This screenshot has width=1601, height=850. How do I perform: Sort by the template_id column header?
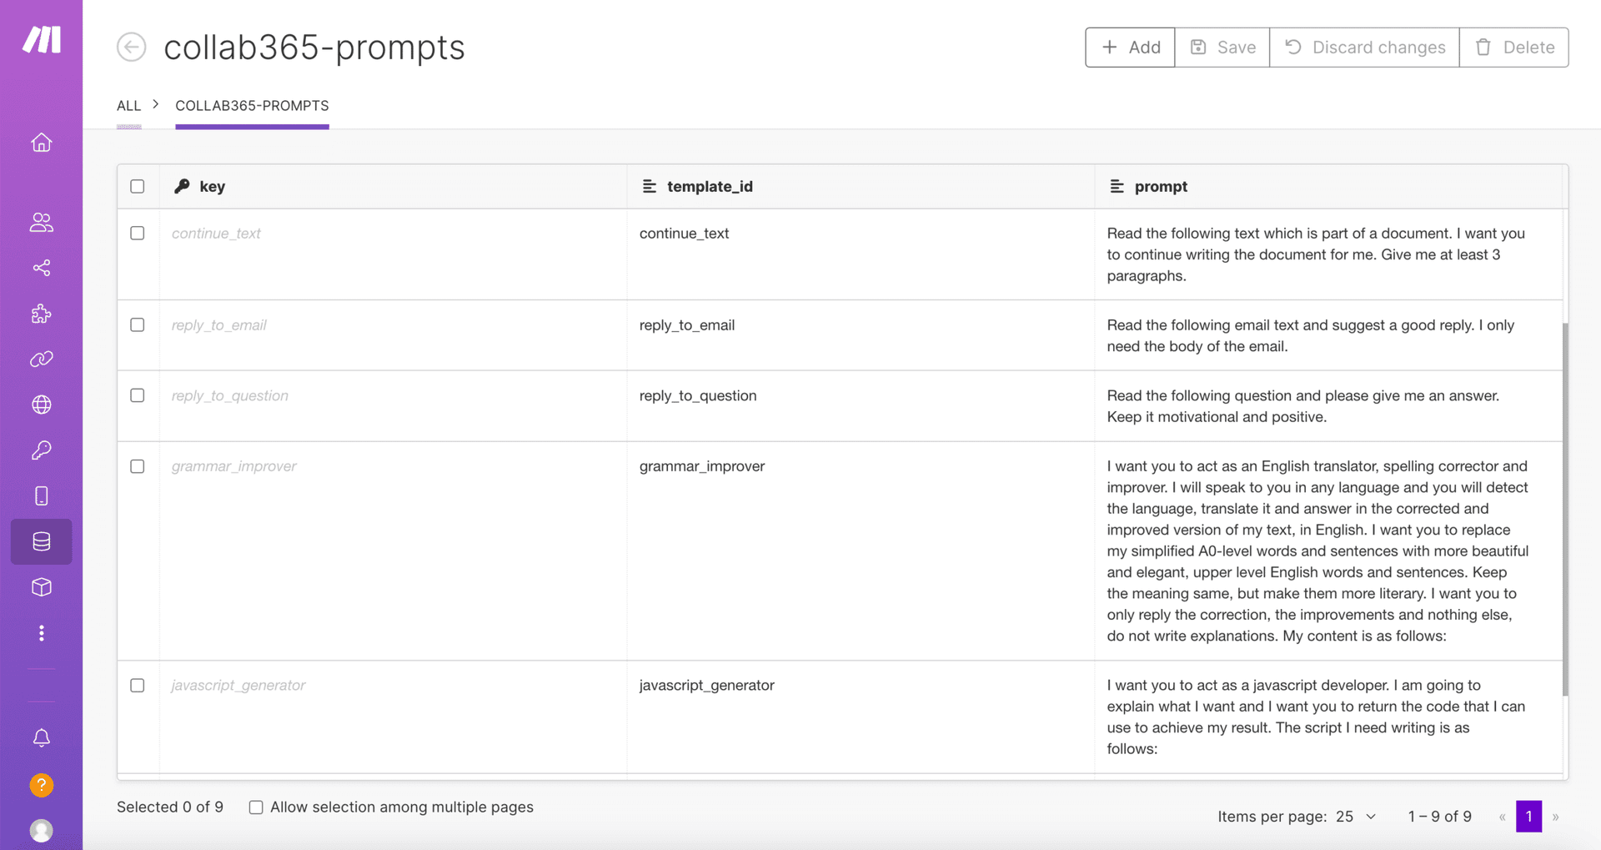click(708, 186)
